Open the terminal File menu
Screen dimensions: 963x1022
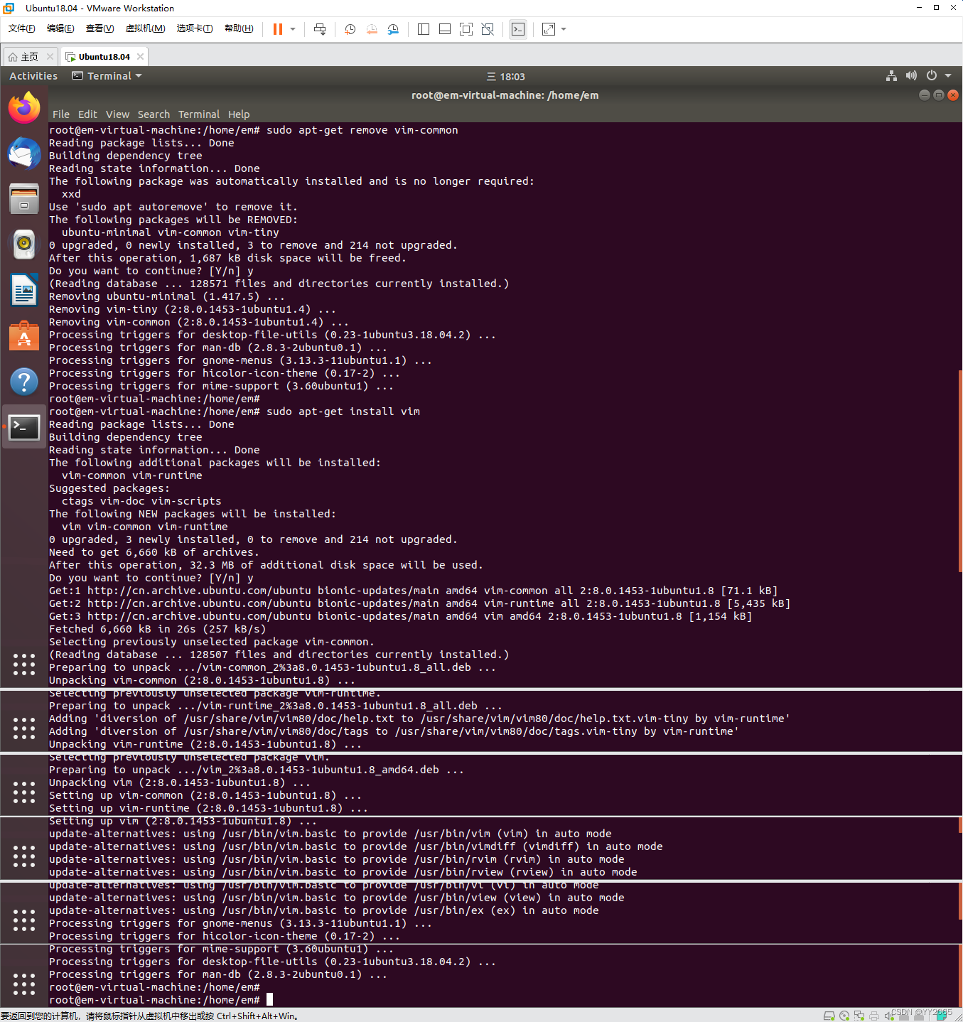pos(61,114)
